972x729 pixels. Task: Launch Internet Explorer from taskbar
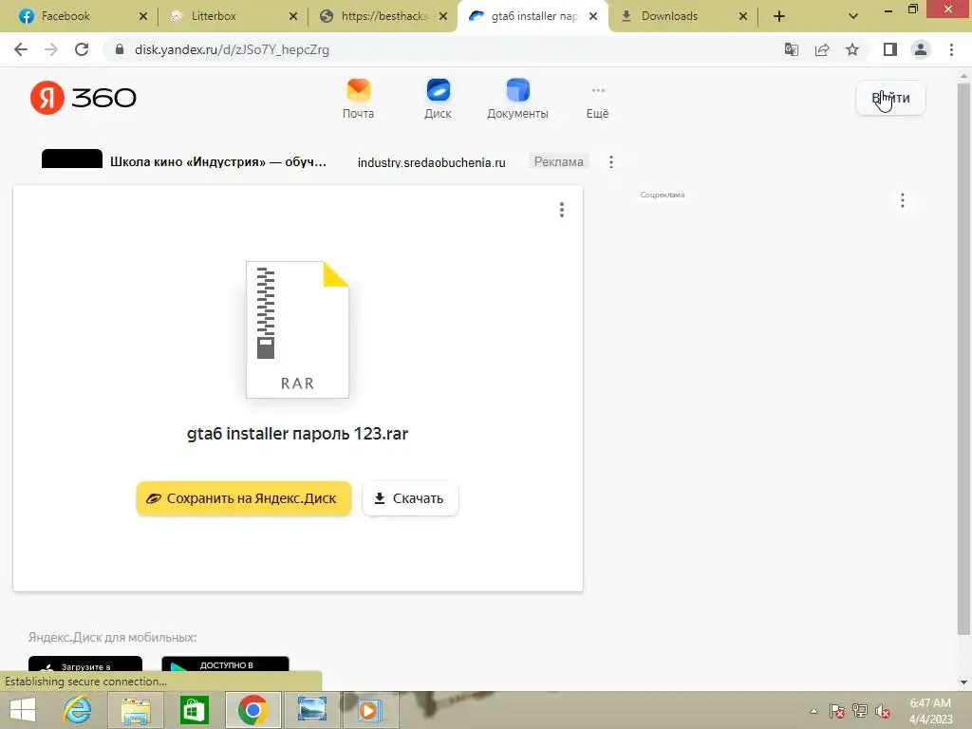pos(78,710)
